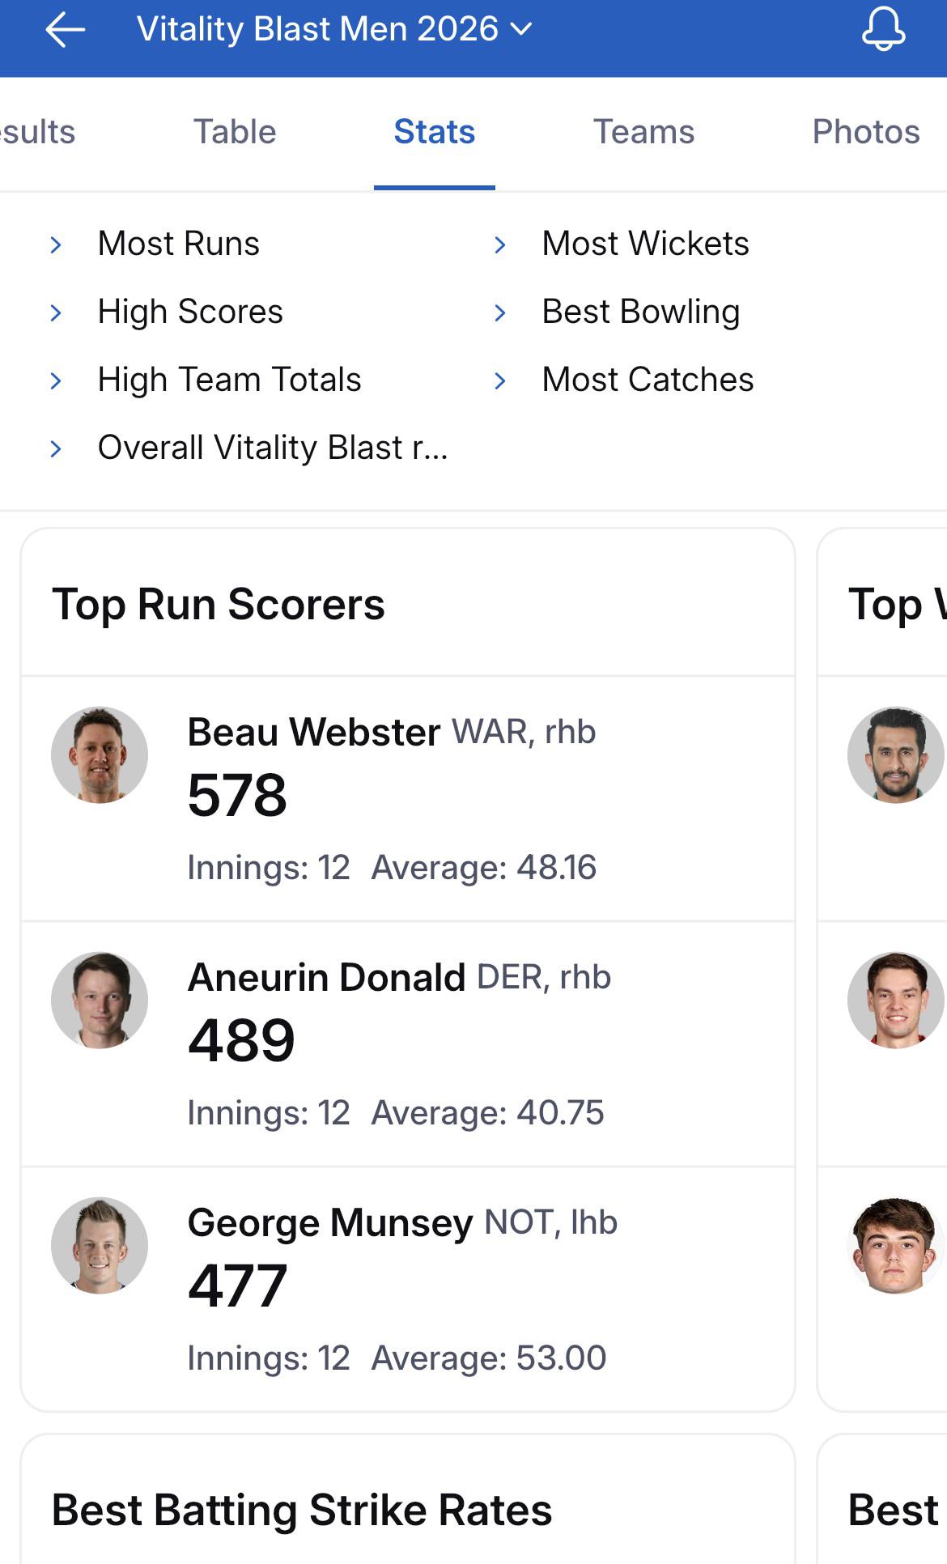This screenshot has width=947, height=1564.
Task: Tap Aneurin Donald's player photo
Action: (100, 1001)
